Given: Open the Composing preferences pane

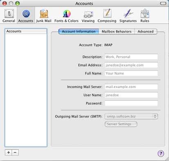Looking at the screenshot, I should coord(107,16).
